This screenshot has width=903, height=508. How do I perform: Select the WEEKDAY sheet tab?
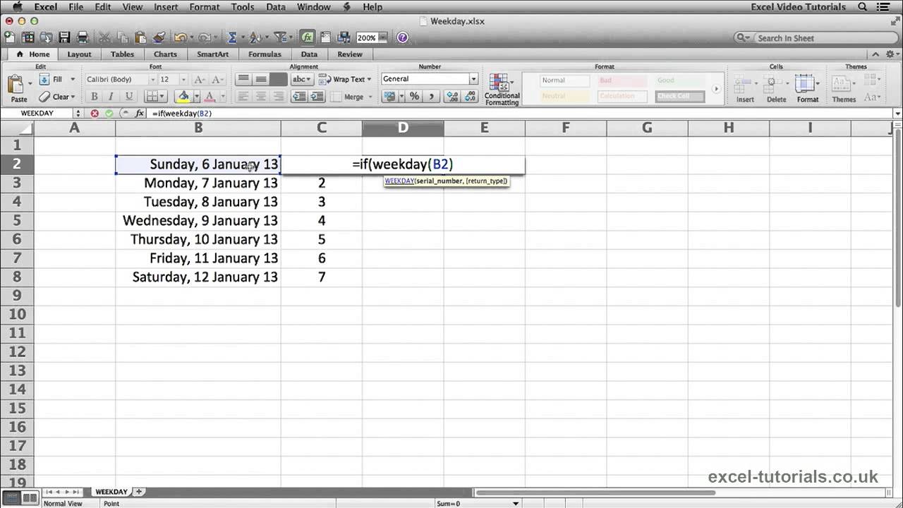click(111, 492)
